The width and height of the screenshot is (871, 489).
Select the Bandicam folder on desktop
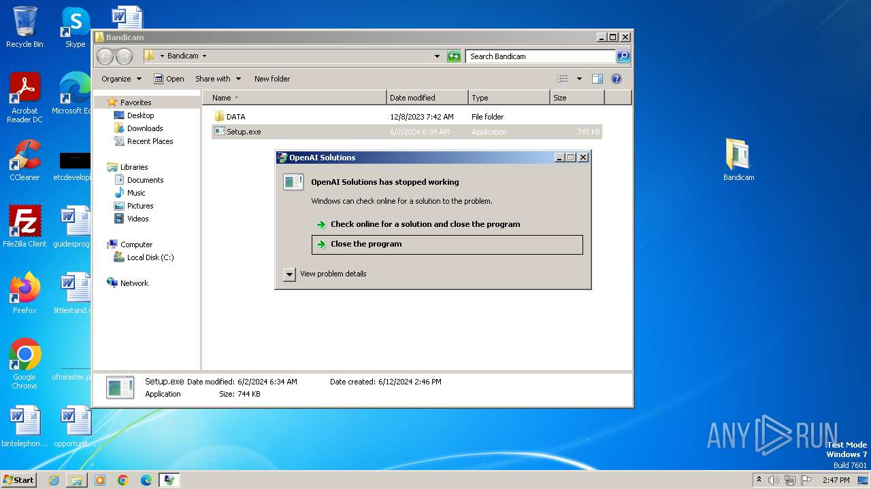(738, 160)
